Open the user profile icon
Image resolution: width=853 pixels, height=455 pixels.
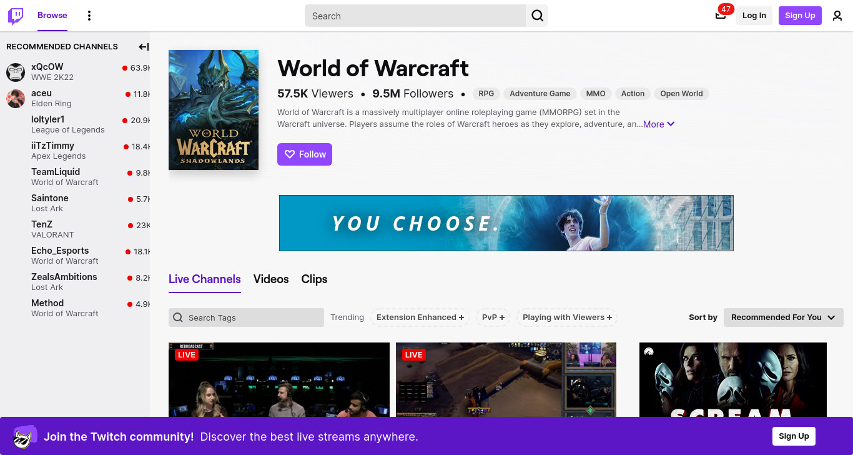pos(837,16)
